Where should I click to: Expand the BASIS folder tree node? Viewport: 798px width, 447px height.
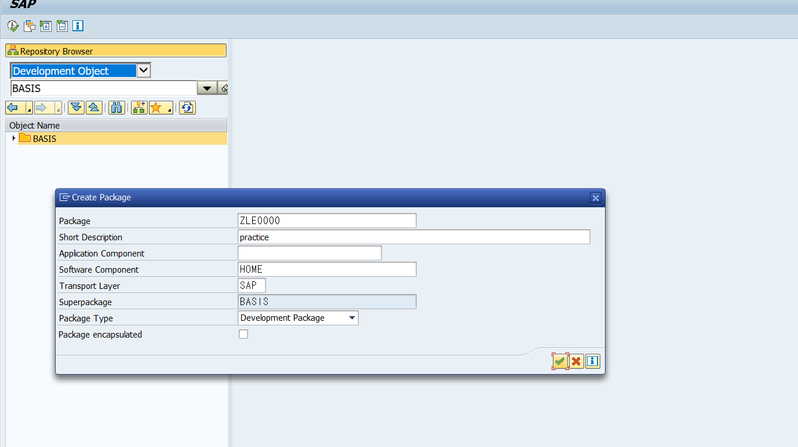(13, 138)
